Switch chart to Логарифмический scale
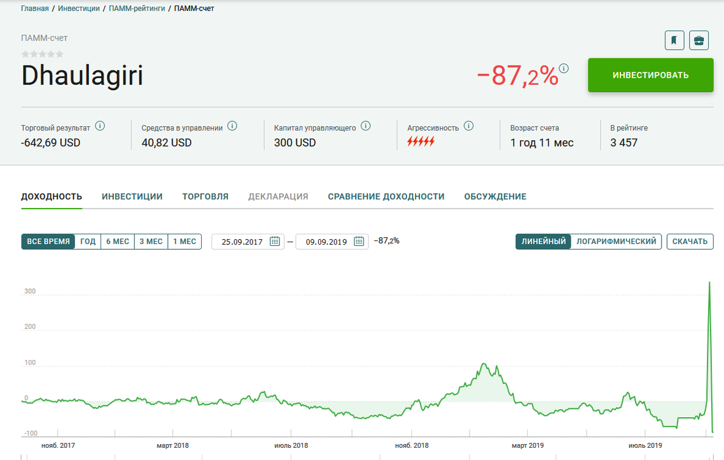This screenshot has height=460, width=724. pyautogui.click(x=616, y=242)
